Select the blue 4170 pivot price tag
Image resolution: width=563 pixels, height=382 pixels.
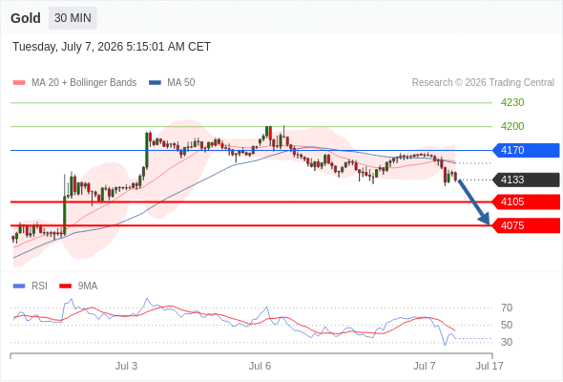526,150
